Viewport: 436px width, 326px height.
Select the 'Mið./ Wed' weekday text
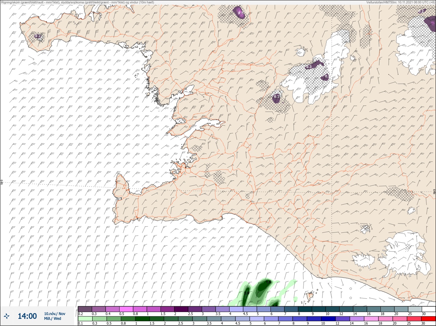click(53, 319)
